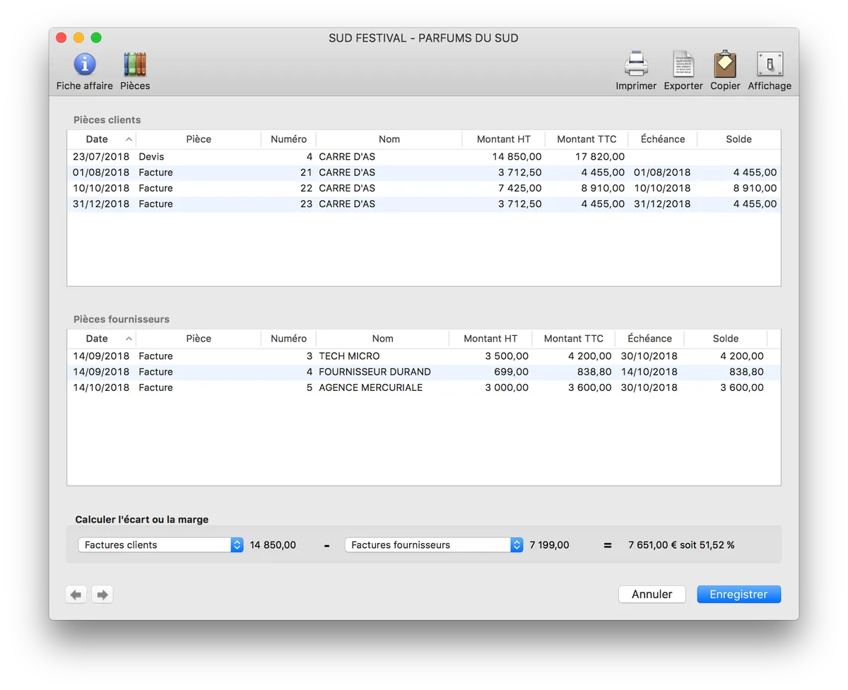Select client Facture number 23 row
The height and width of the screenshot is (690, 848).
(x=424, y=204)
